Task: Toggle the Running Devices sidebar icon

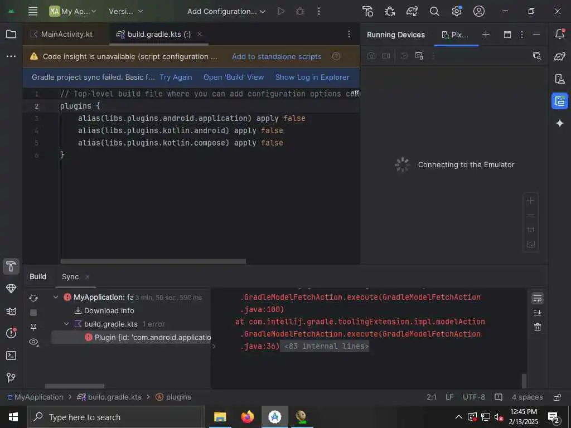Action: tap(560, 101)
